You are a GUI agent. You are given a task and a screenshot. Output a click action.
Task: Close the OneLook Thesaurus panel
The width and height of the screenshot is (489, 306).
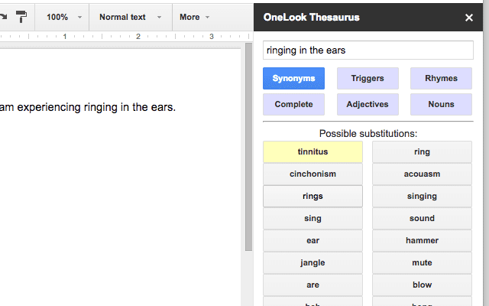[469, 17]
